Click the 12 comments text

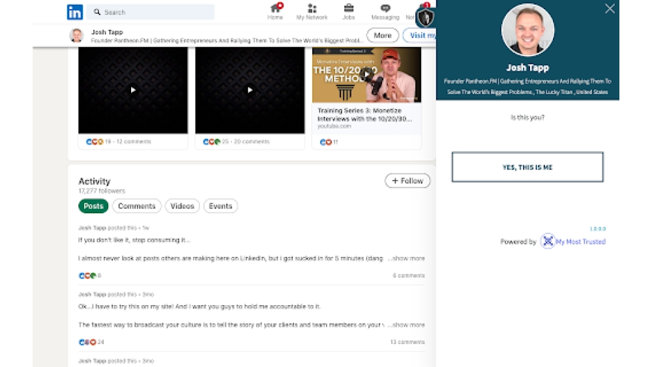click(134, 141)
